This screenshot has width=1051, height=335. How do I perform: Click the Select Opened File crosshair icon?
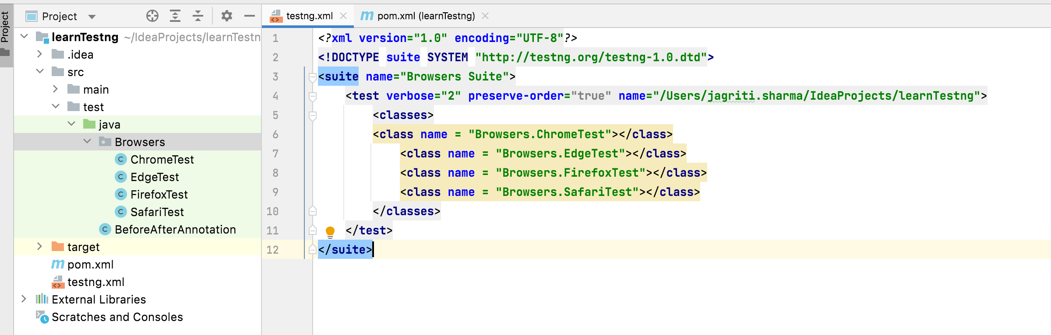point(152,16)
